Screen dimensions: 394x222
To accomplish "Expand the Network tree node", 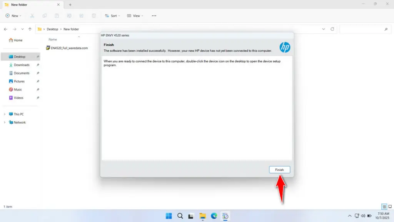I will click(5, 123).
